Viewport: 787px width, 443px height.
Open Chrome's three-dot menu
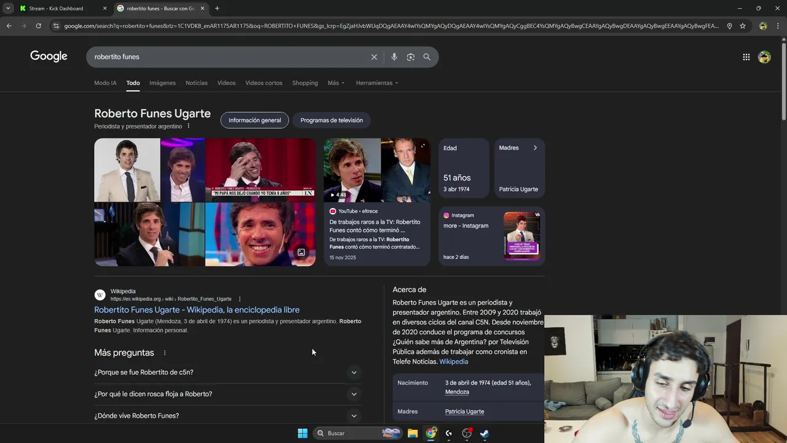778,26
